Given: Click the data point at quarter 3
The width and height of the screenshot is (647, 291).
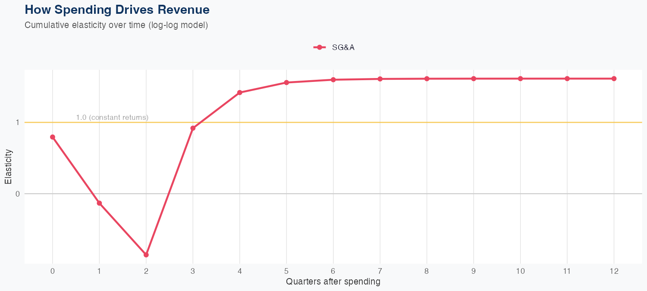Looking at the screenshot, I should (x=193, y=128).
